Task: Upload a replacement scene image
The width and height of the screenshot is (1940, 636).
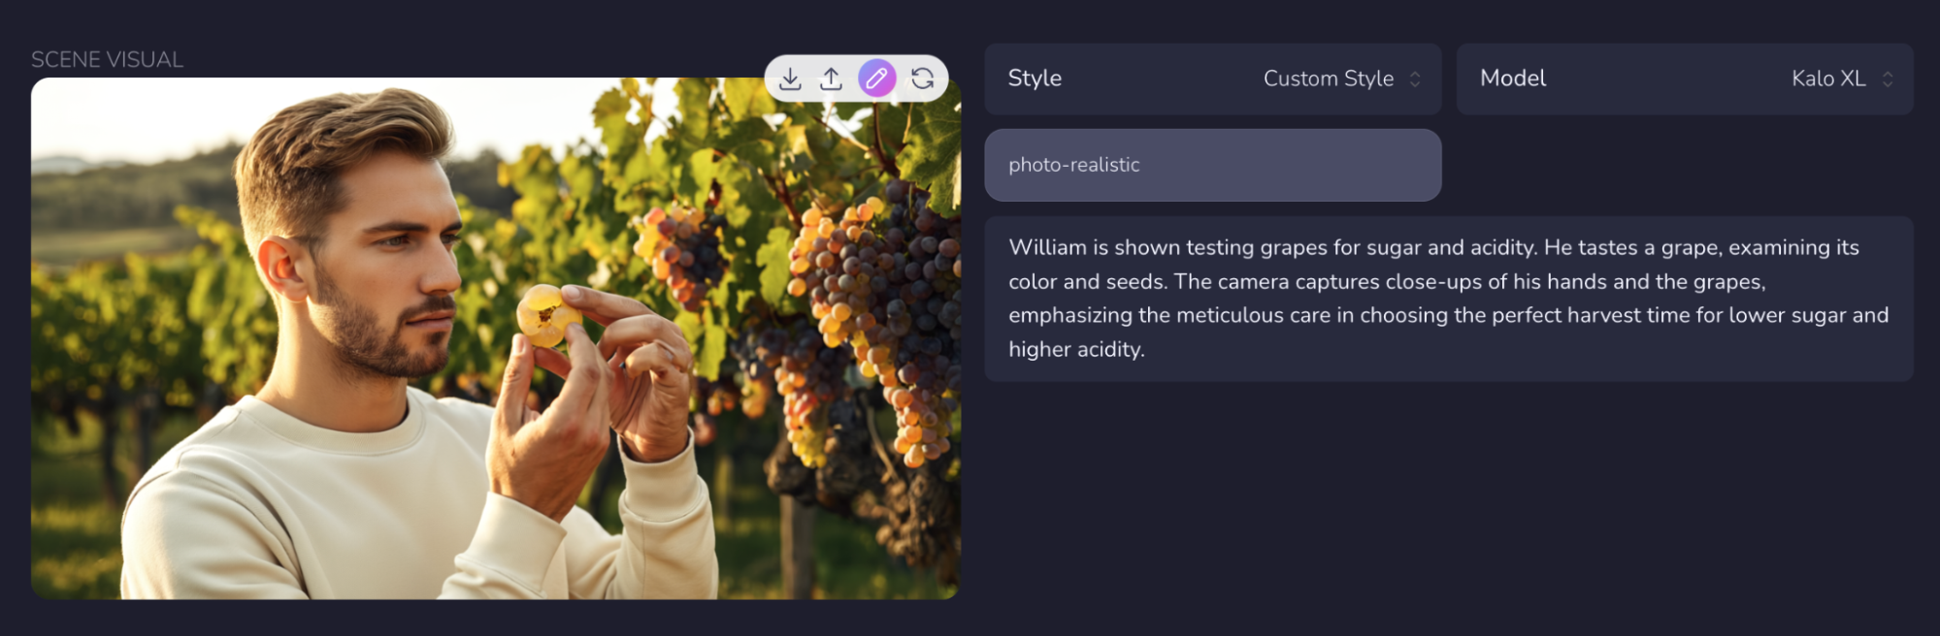Action: pyautogui.click(x=833, y=79)
